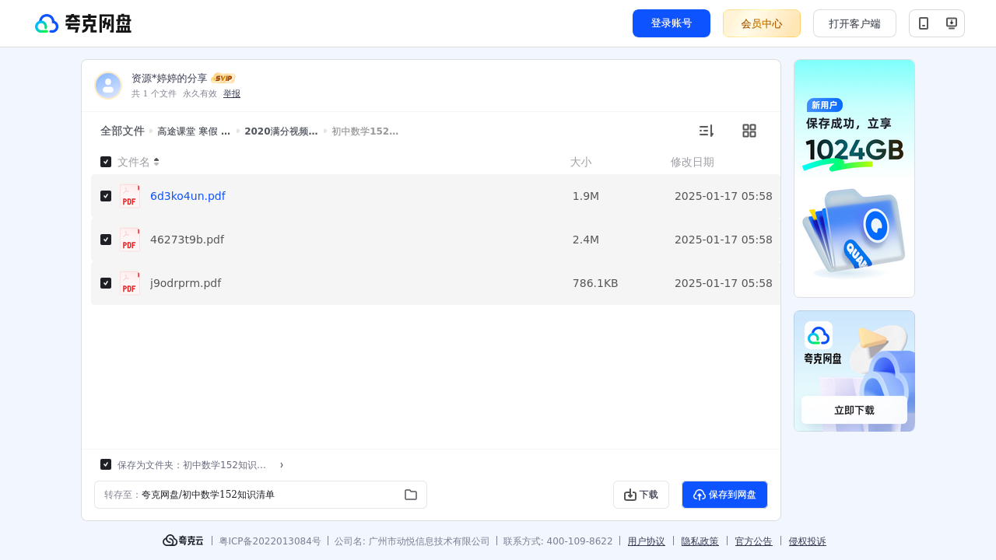996x560 pixels.
Task: Open 46273t9b.pdf file name
Action: click(x=187, y=240)
